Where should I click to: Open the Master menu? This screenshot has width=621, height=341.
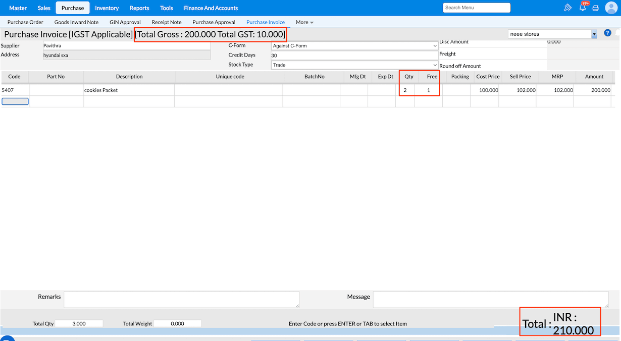(x=18, y=8)
